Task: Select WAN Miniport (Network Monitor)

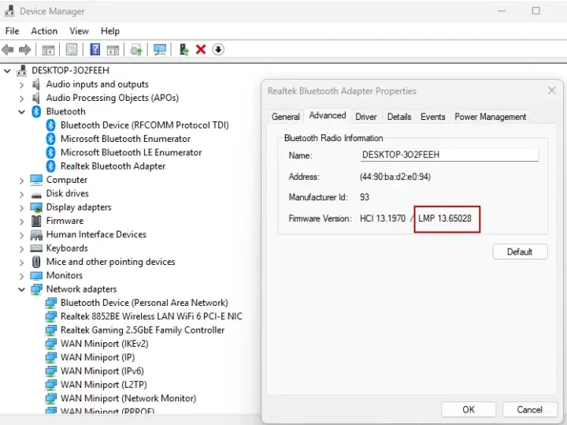Action: click(128, 398)
